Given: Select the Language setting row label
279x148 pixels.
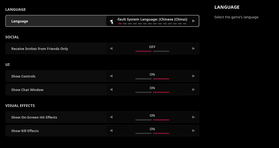Looking at the screenshot, I should click(x=20, y=21).
